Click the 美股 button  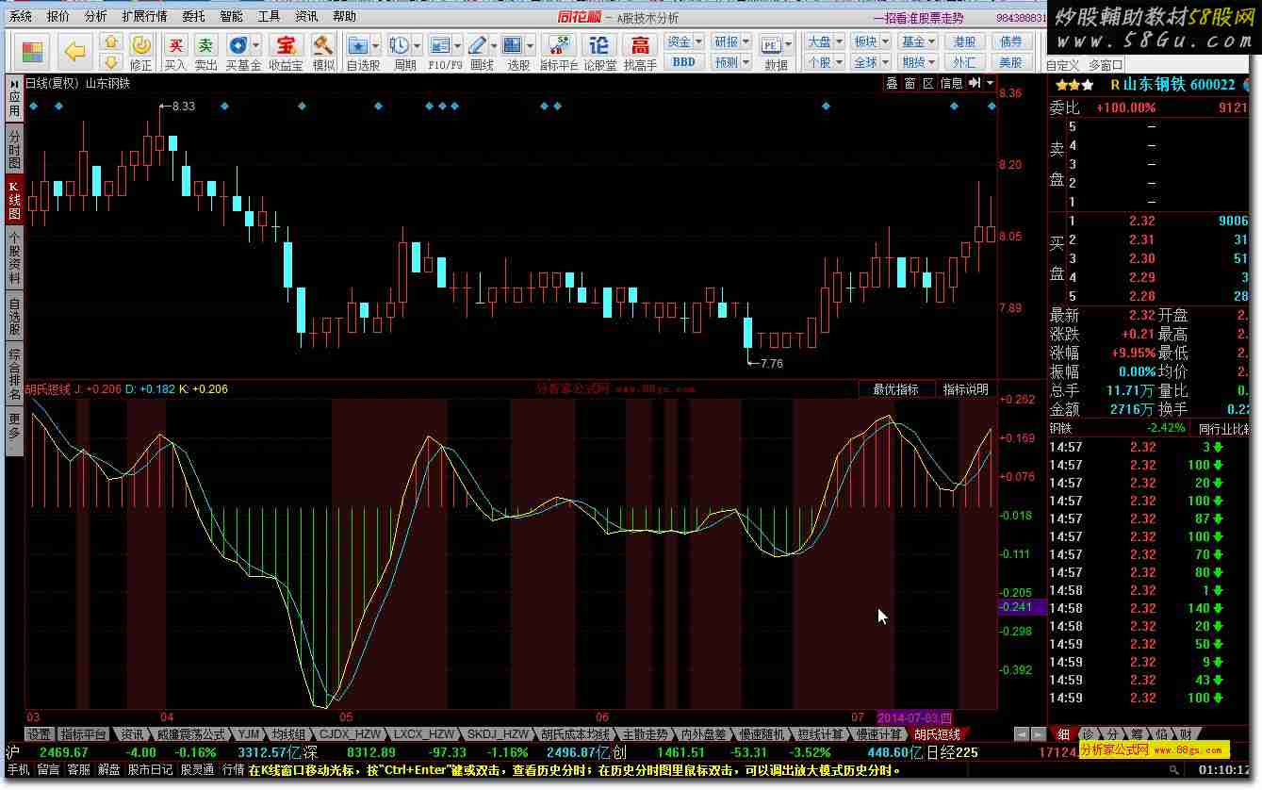(1010, 62)
